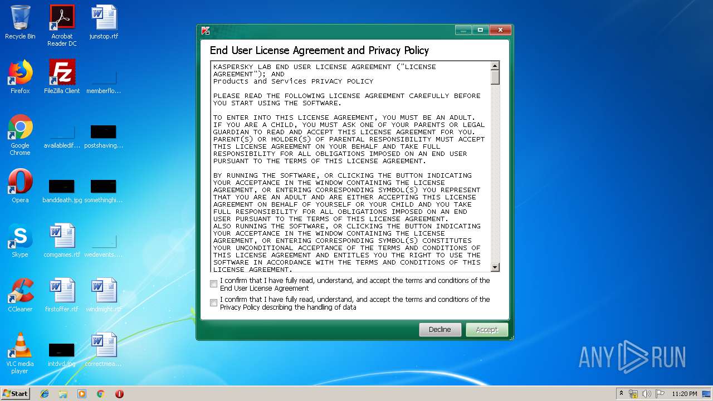The image size is (713, 401).
Task: Click the license scrollbar up arrow
Action: tap(495, 66)
